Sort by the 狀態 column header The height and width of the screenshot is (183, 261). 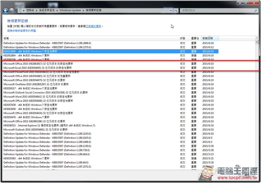click(184, 38)
